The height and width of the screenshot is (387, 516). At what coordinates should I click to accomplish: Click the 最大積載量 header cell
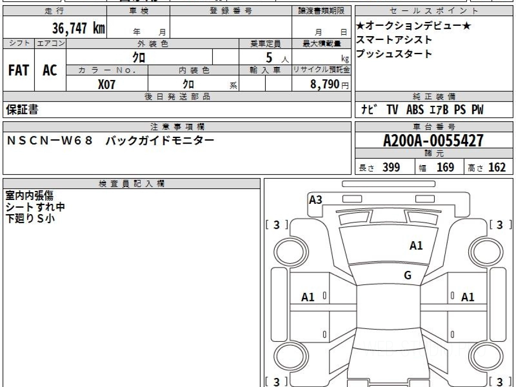[x=321, y=43]
